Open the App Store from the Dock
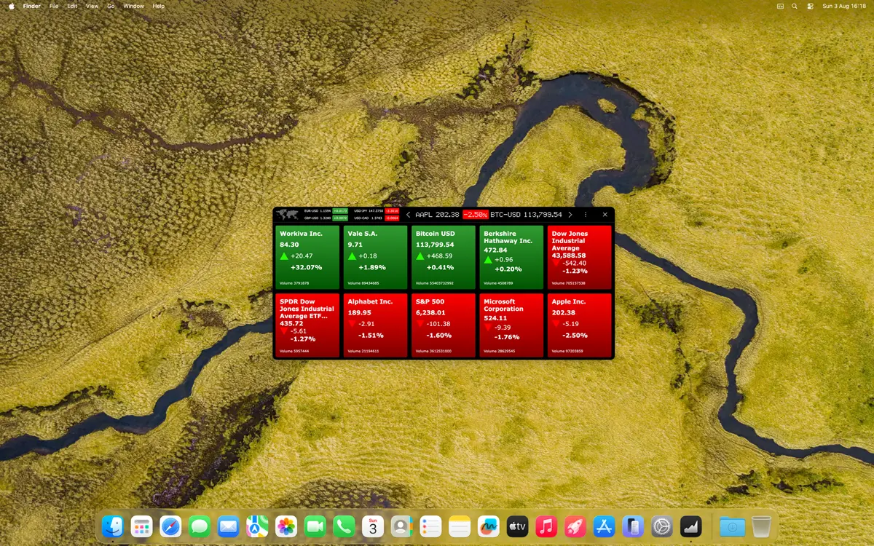Image resolution: width=874 pixels, height=546 pixels. 604,526
